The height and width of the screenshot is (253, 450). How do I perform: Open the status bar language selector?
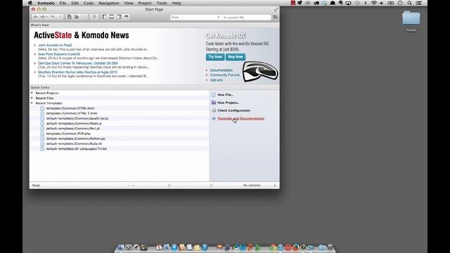click(x=150, y=186)
